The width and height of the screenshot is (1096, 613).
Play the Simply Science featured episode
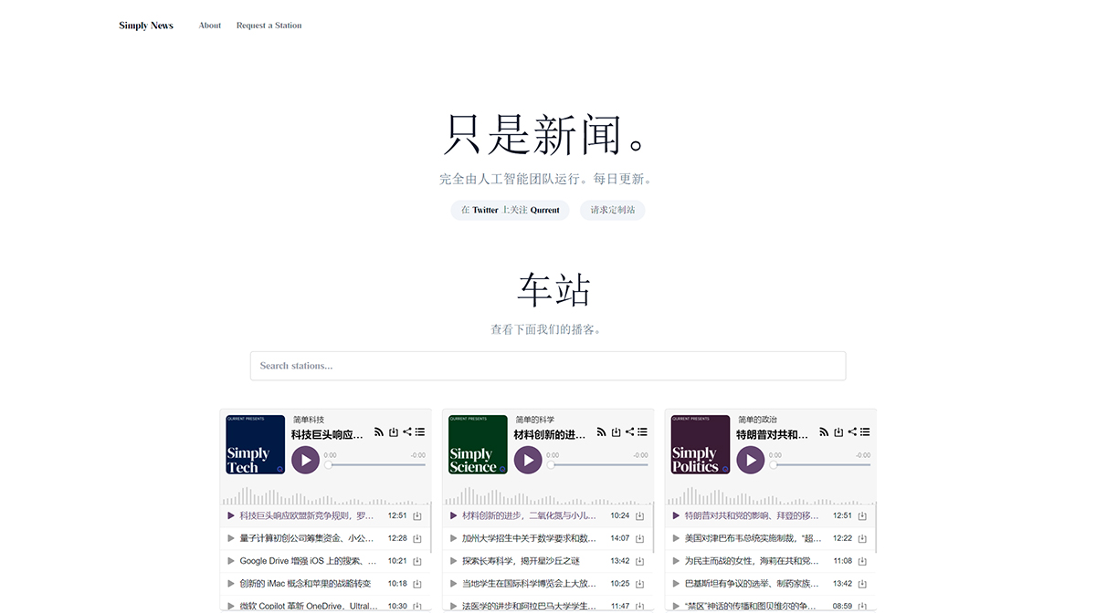point(528,460)
